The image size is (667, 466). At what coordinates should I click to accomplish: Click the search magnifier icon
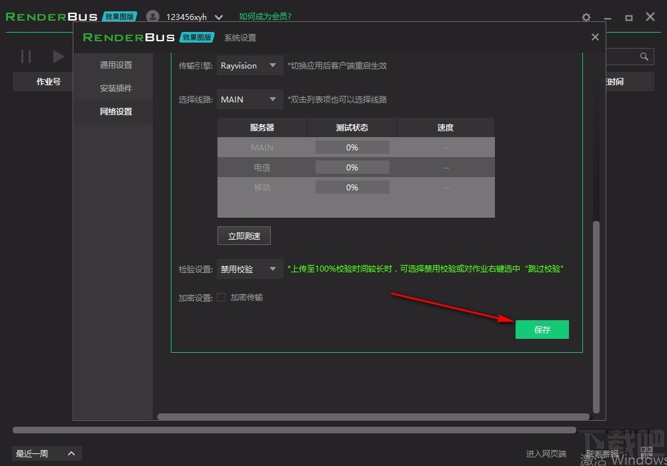tap(644, 57)
